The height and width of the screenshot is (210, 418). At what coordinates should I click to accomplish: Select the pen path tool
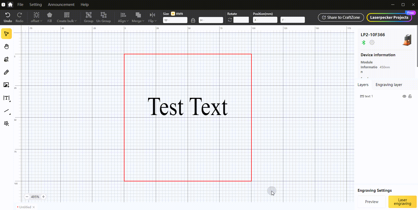tap(6, 59)
